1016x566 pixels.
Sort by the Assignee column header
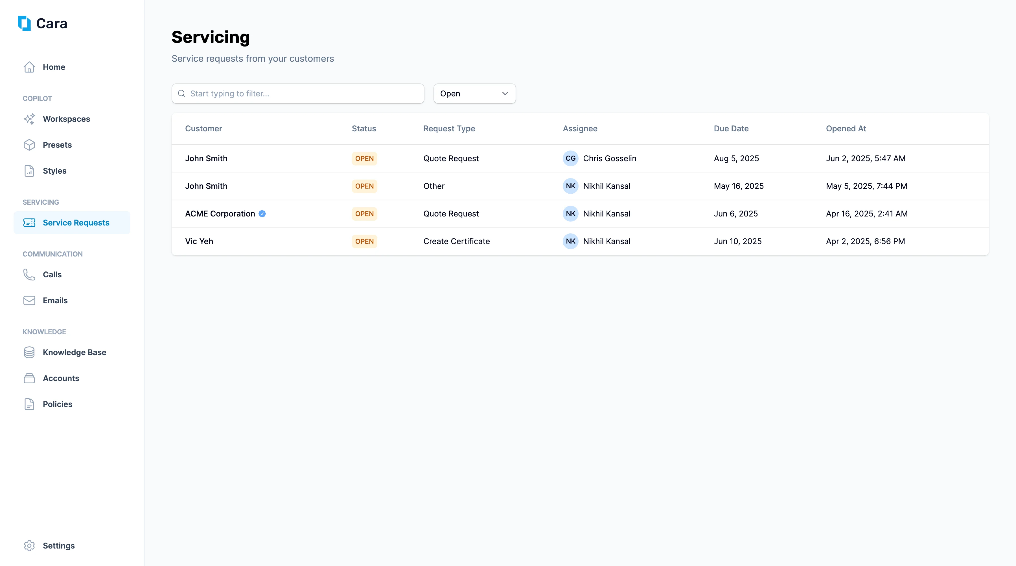(x=580, y=129)
